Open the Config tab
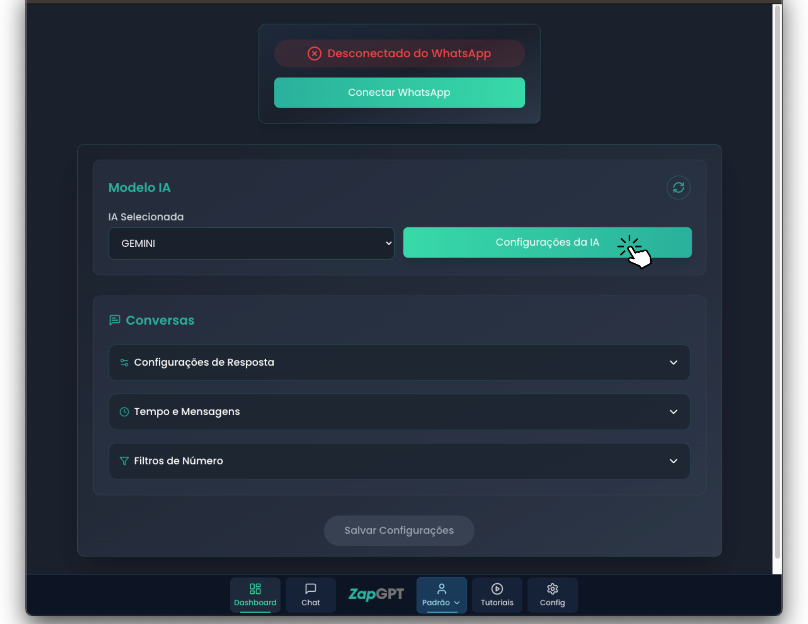808x624 pixels. coord(552,595)
